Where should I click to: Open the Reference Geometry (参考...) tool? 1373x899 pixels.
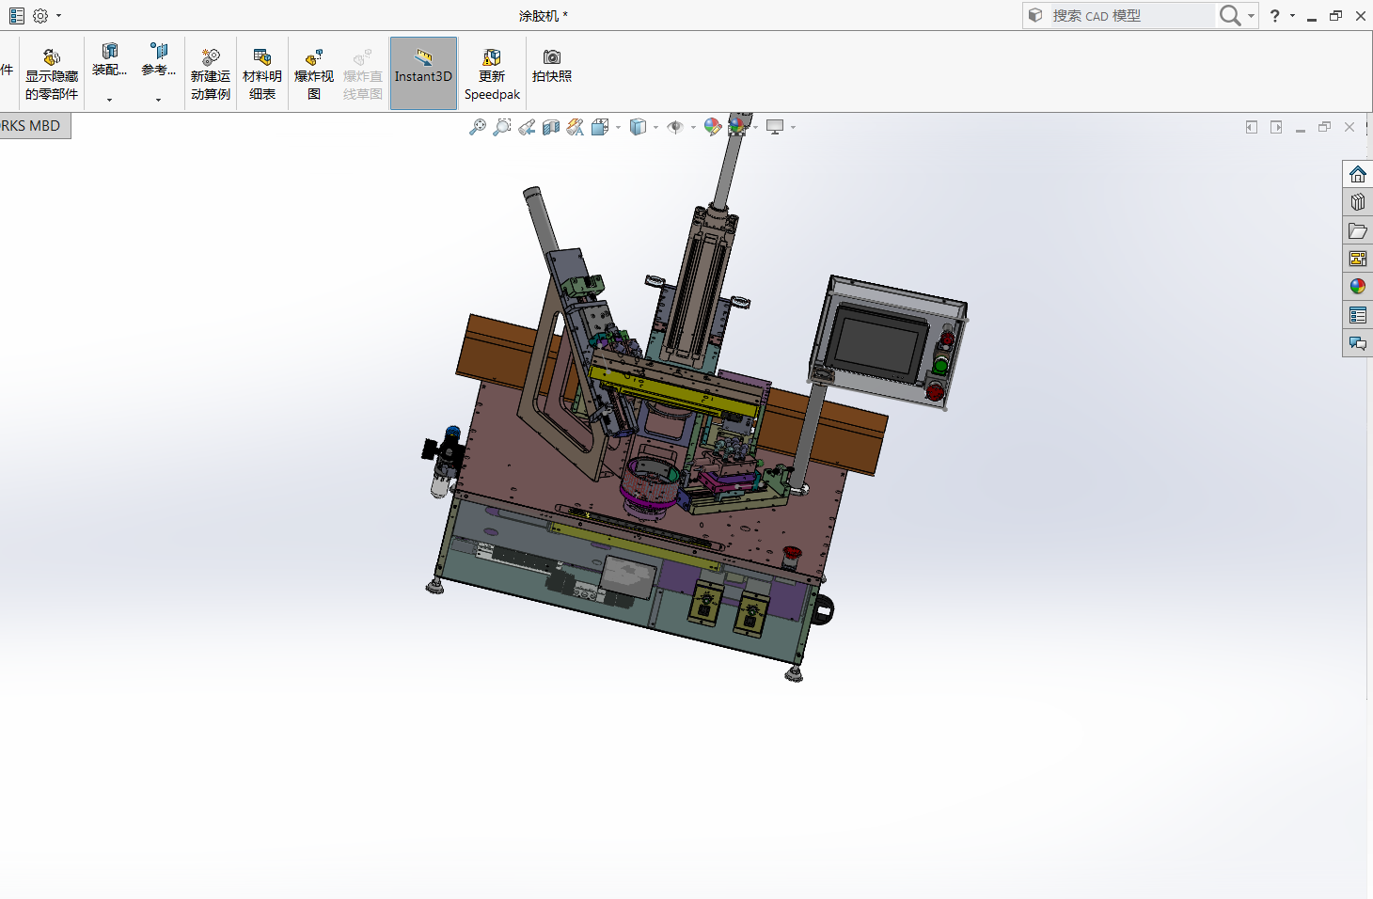(159, 58)
